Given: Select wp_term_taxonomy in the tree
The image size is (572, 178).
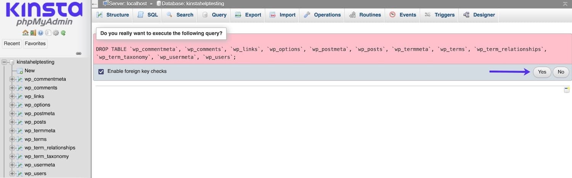Looking at the screenshot, I should click(x=47, y=156).
